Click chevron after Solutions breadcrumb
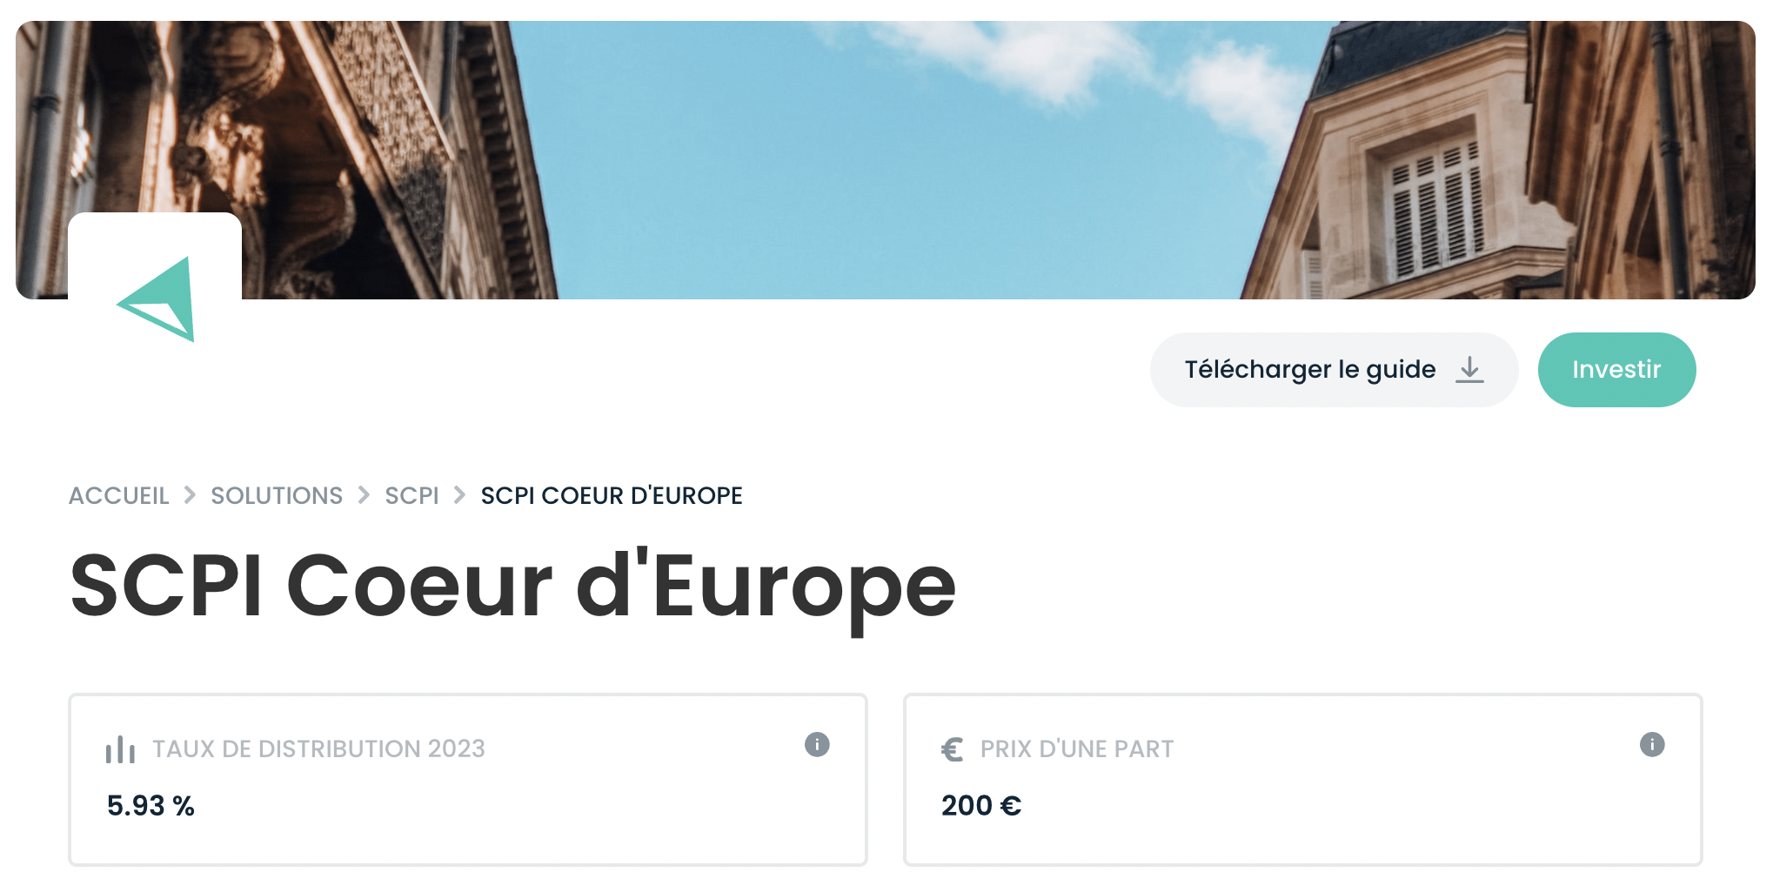Image resolution: width=1773 pixels, height=879 pixels. tap(364, 495)
